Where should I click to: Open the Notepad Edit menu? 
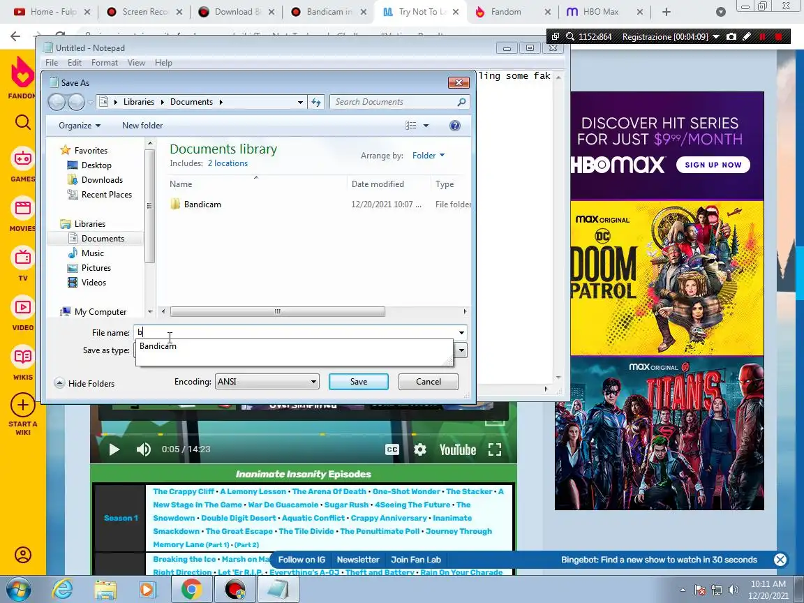[x=75, y=63]
